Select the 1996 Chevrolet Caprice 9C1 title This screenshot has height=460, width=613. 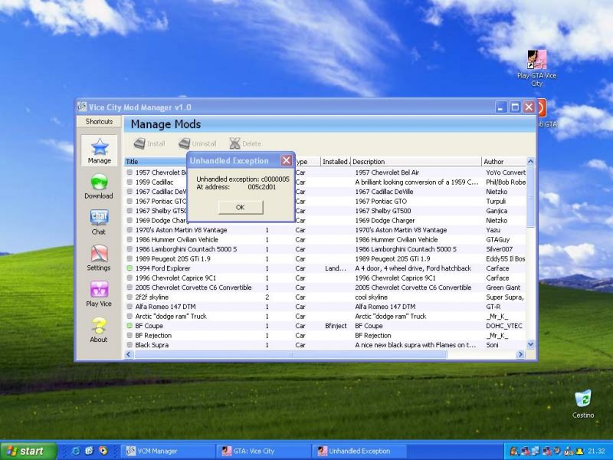pyautogui.click(x=175, y=278)
